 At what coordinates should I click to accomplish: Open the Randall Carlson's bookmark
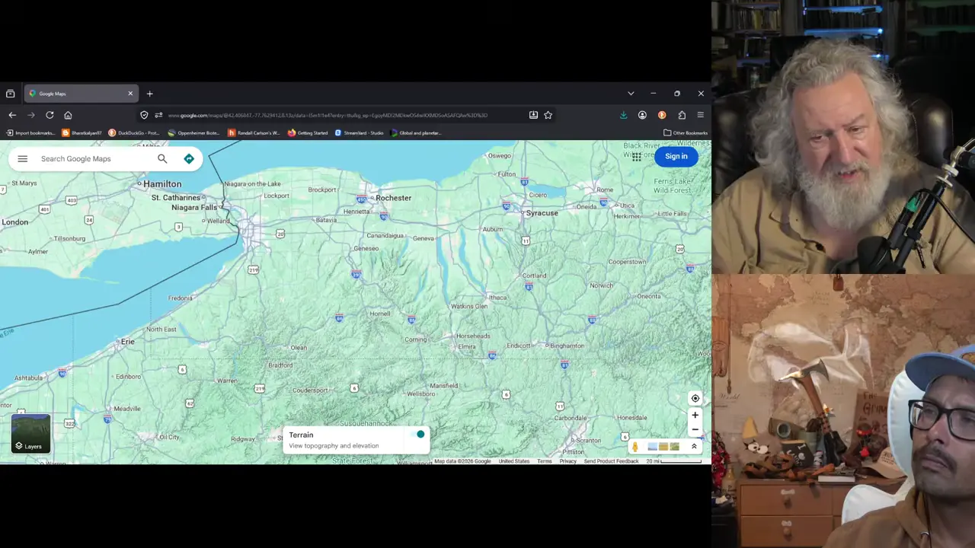(254, 132)
